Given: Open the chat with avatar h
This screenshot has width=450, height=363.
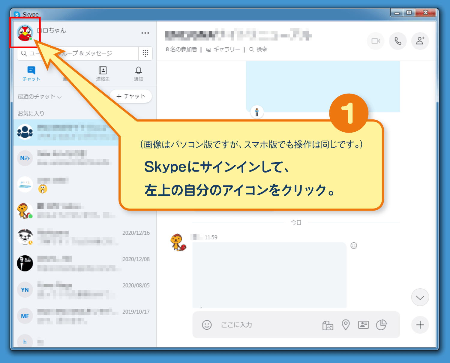Looking at the screenshot, I should click(85, 340).
